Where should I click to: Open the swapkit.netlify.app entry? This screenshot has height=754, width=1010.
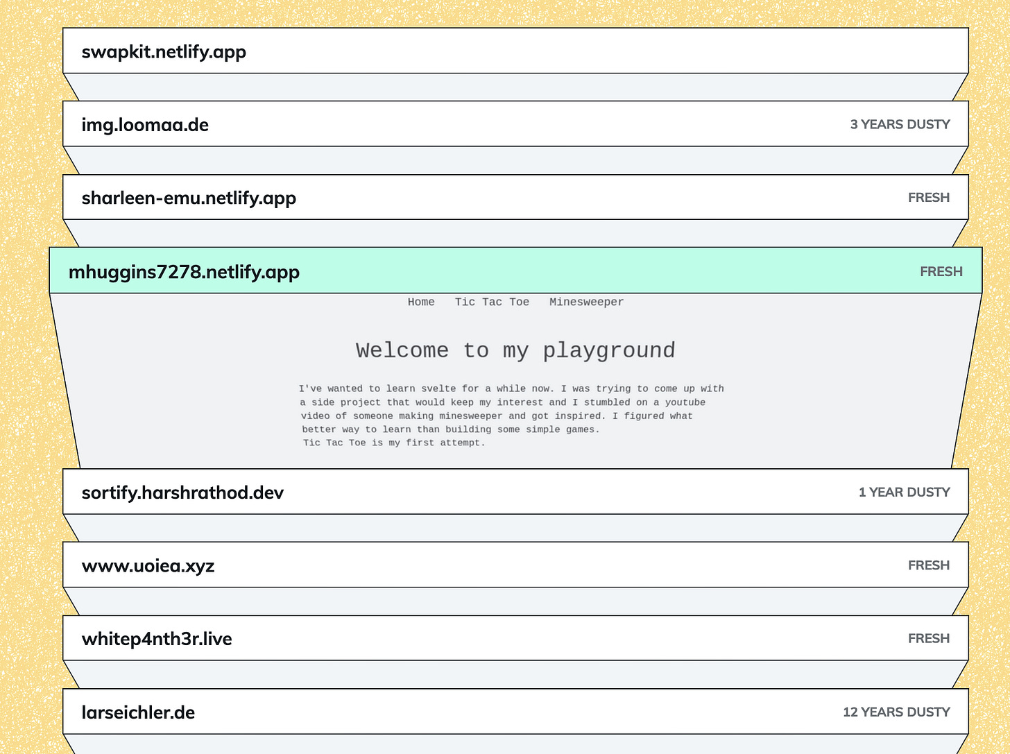click(x=515, y=51)
